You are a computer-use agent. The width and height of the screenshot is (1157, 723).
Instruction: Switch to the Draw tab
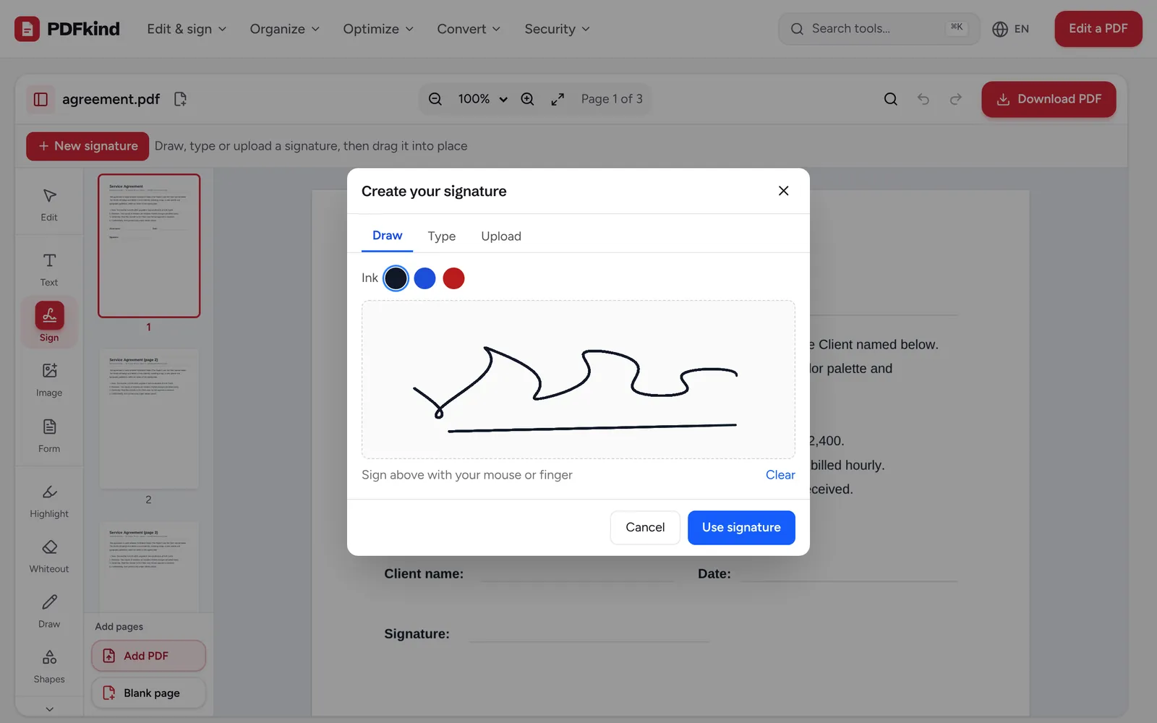coord(387,236)
